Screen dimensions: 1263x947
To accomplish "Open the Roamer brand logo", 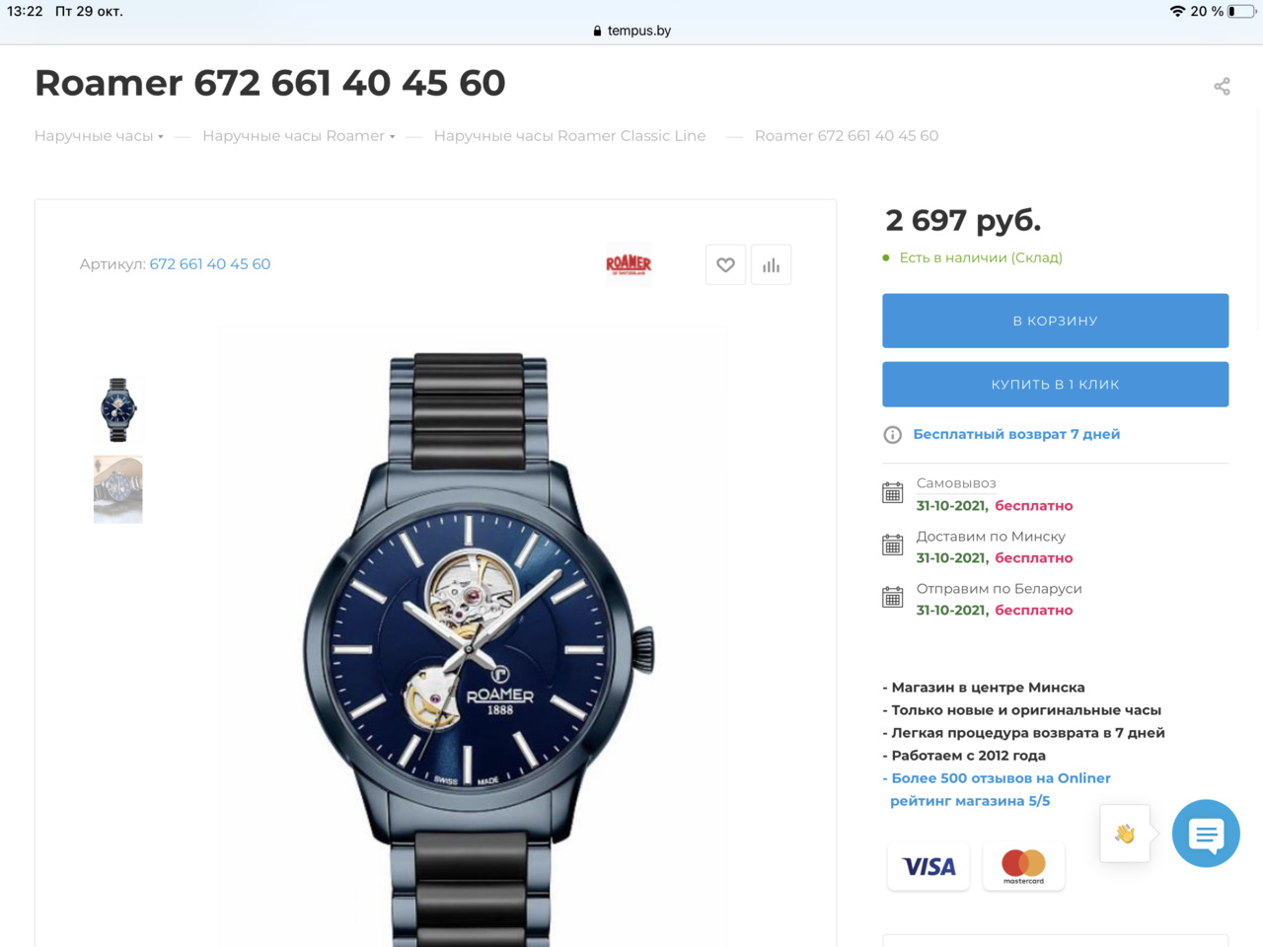I will (629, 264).
